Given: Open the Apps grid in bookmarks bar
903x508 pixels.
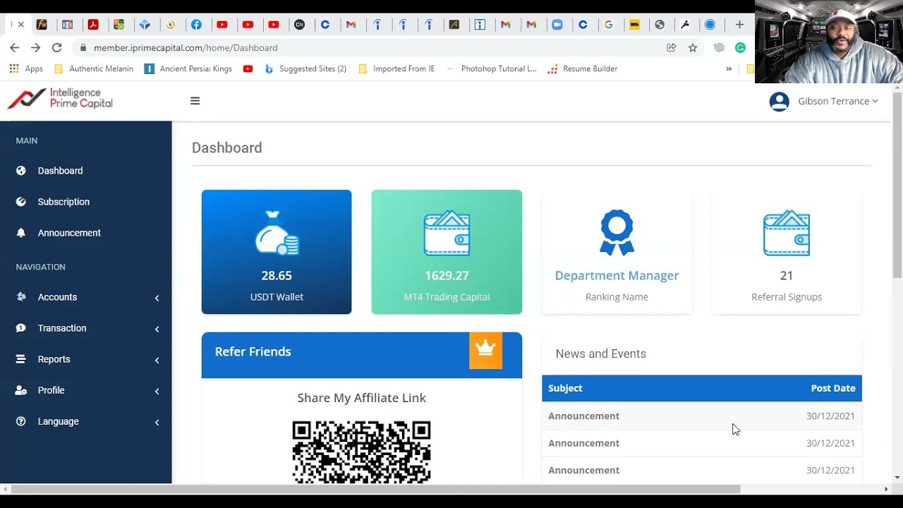Looking at the screenshot, I should (x=25, y=68).
